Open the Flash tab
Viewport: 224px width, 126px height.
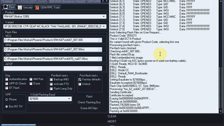pyautogui.click(x=9, y=7)
